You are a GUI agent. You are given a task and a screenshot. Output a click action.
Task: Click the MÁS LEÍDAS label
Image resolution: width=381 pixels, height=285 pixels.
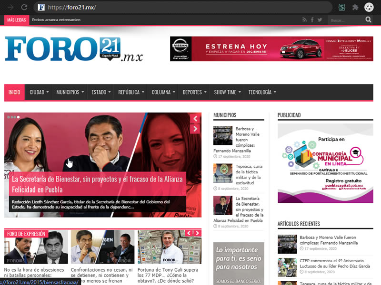click(x=17, y=20)
